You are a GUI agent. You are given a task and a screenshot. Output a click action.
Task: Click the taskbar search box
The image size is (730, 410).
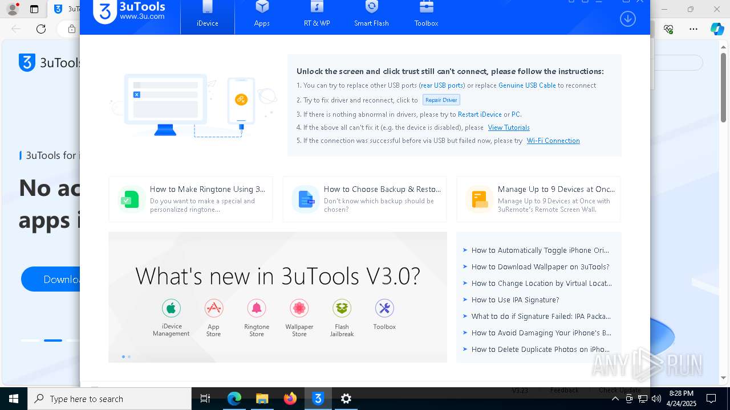[109, 399]
